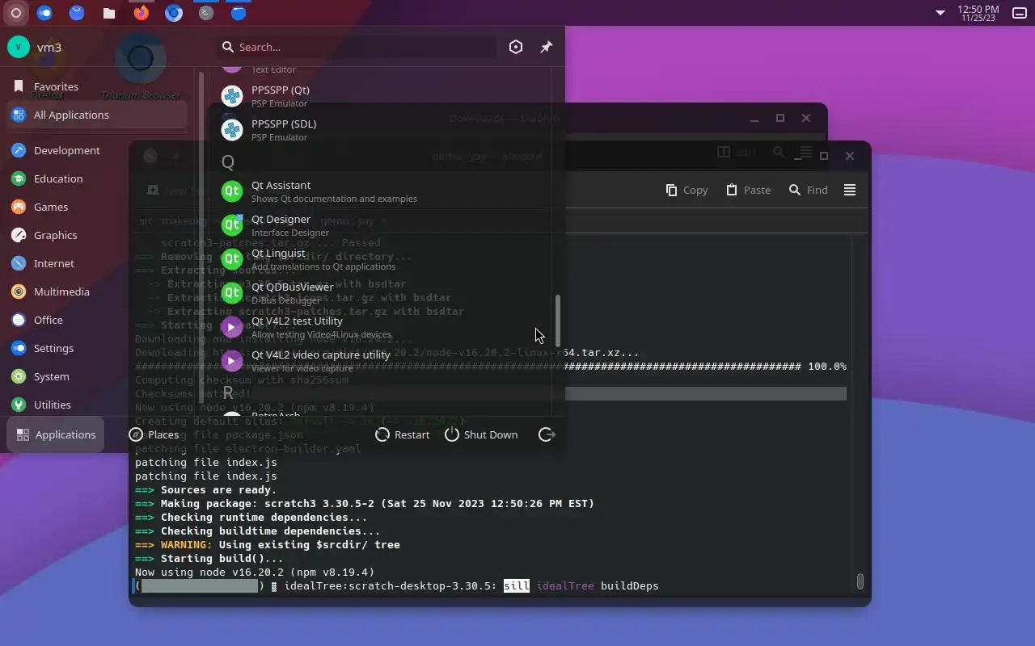Open the Games category
Image resolution: width=1035 pixels, height=646 pixels.
97,207
